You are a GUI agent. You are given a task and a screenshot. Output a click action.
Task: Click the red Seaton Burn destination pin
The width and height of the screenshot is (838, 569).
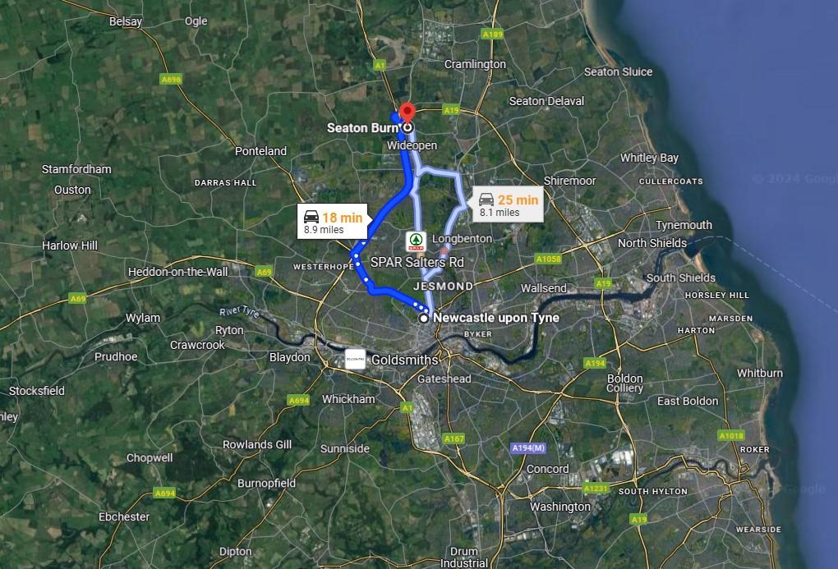(407, 113)
